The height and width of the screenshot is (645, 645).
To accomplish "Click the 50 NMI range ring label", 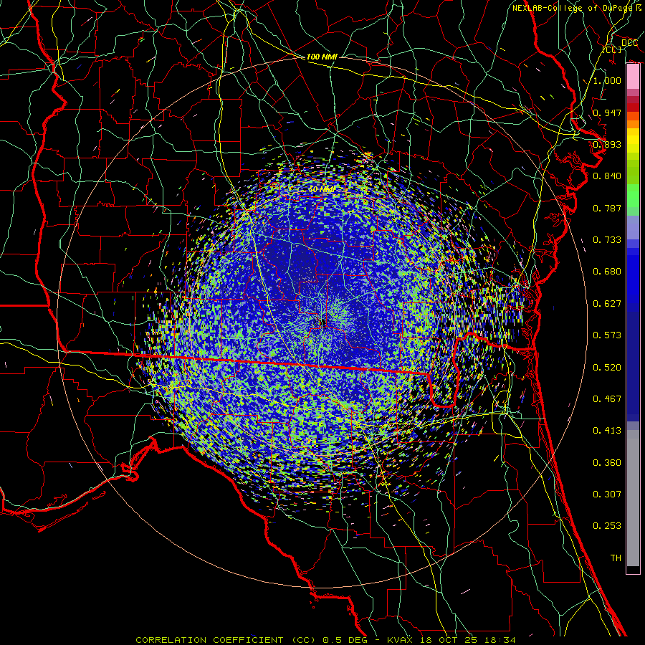I will [x=322, y=189].
